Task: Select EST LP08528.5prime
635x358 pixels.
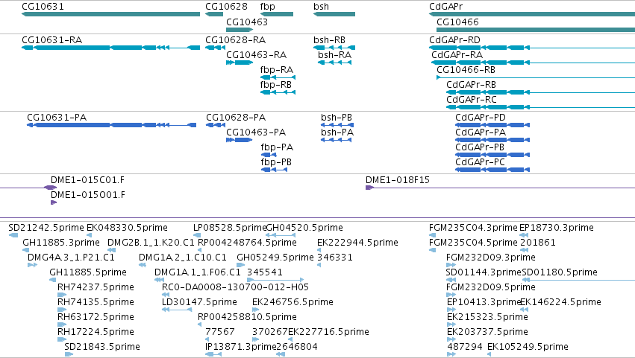Action: [195, 235]
